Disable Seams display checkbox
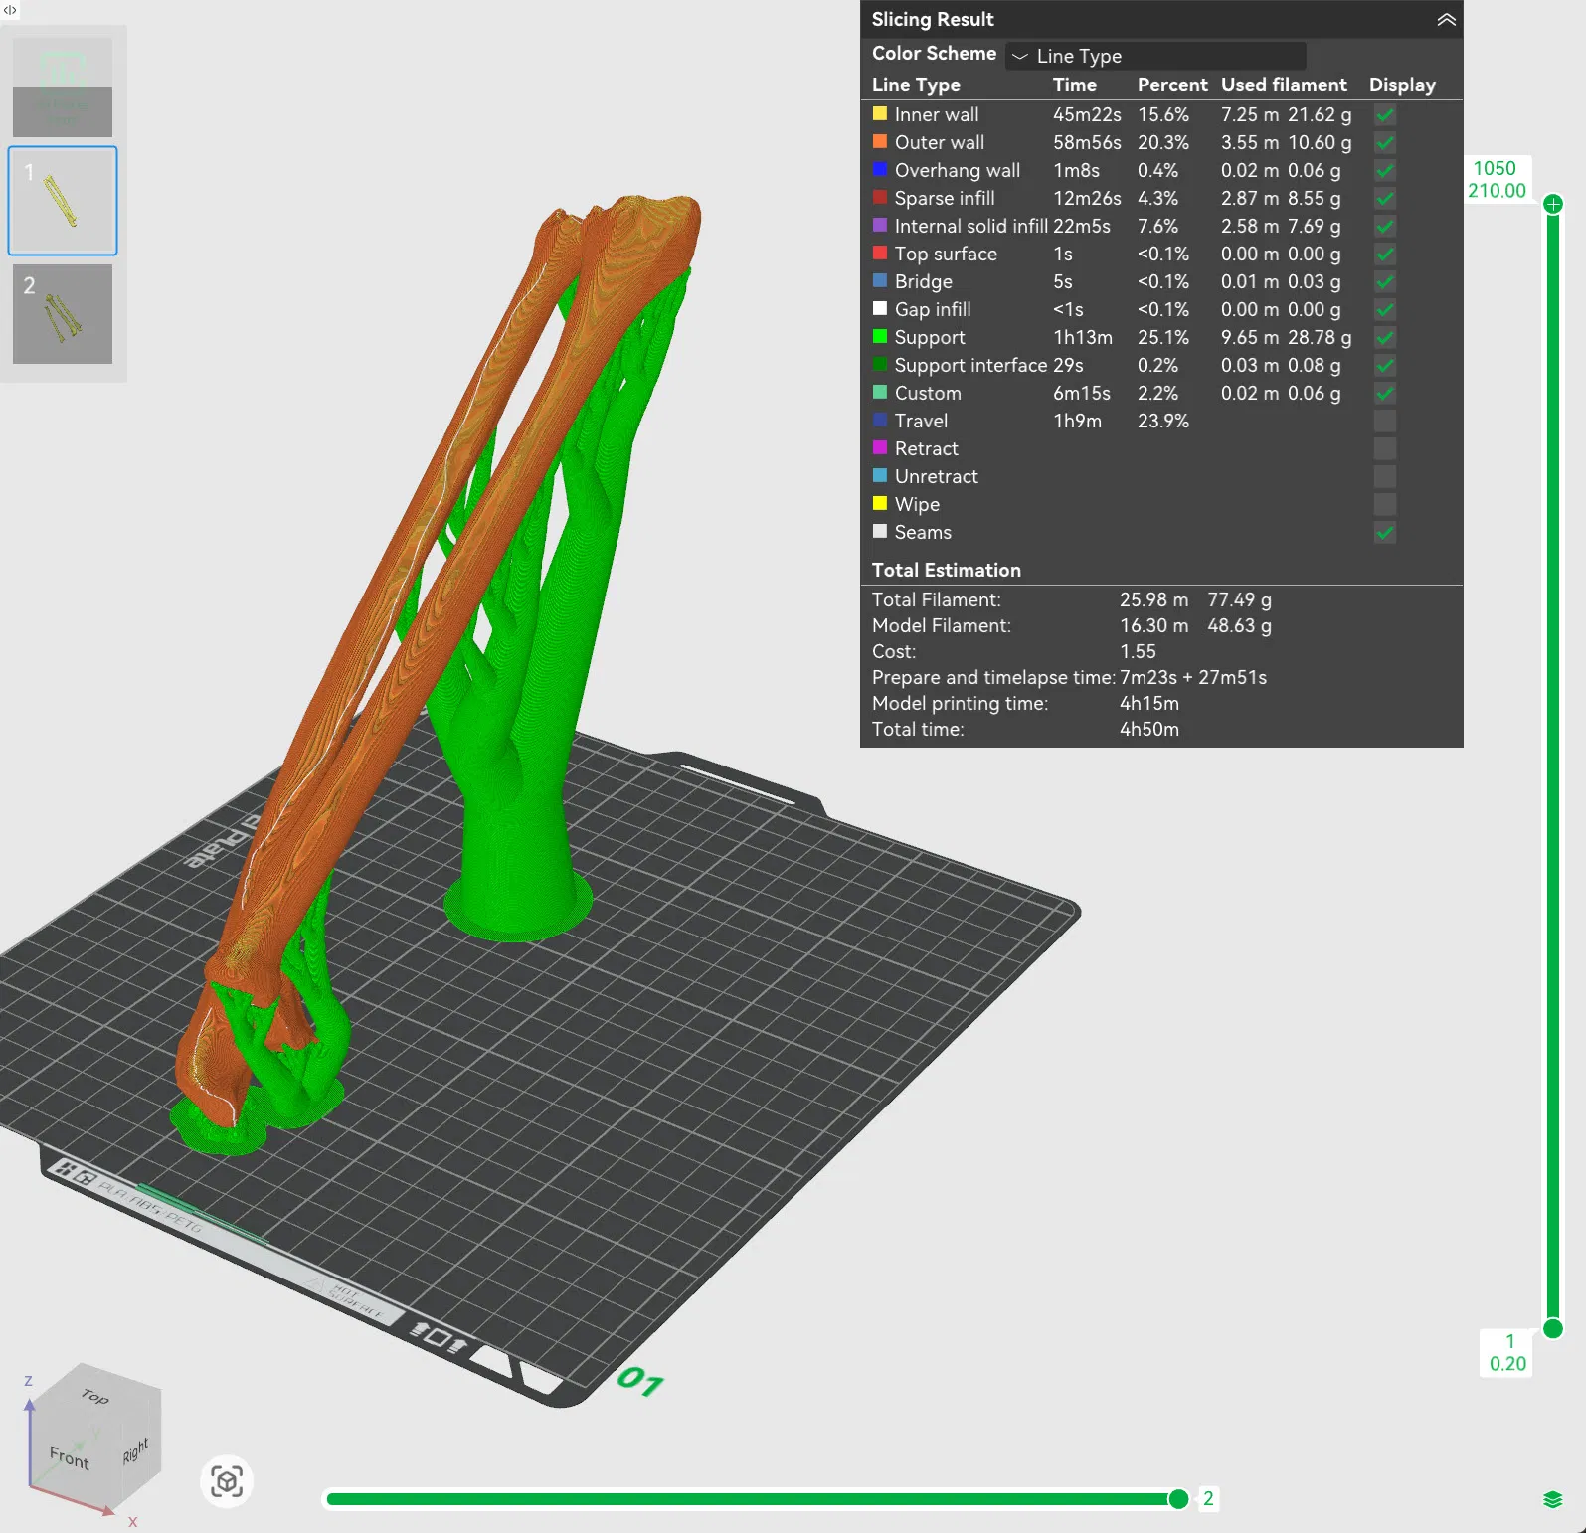Image resolution: width=1586 pixels, height=1533 pixels. click(x=1385, y=533)
